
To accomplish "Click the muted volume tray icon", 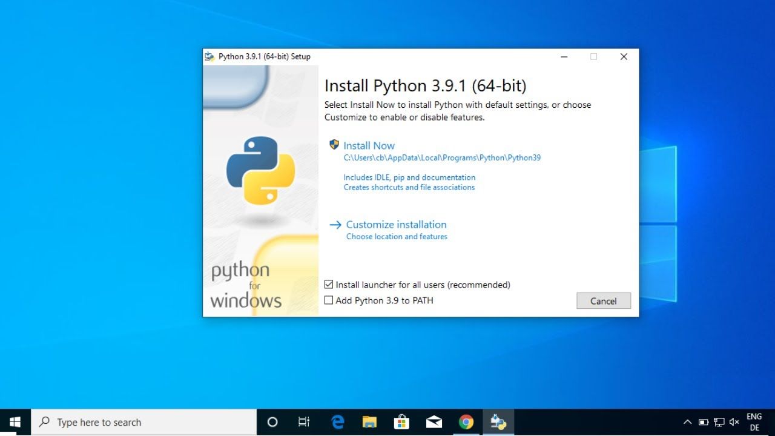I will click(x=734, y=422).
